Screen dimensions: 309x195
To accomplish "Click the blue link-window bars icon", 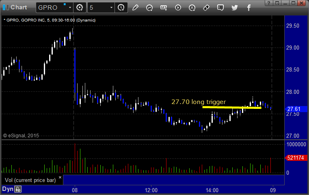I will [6, 7].
